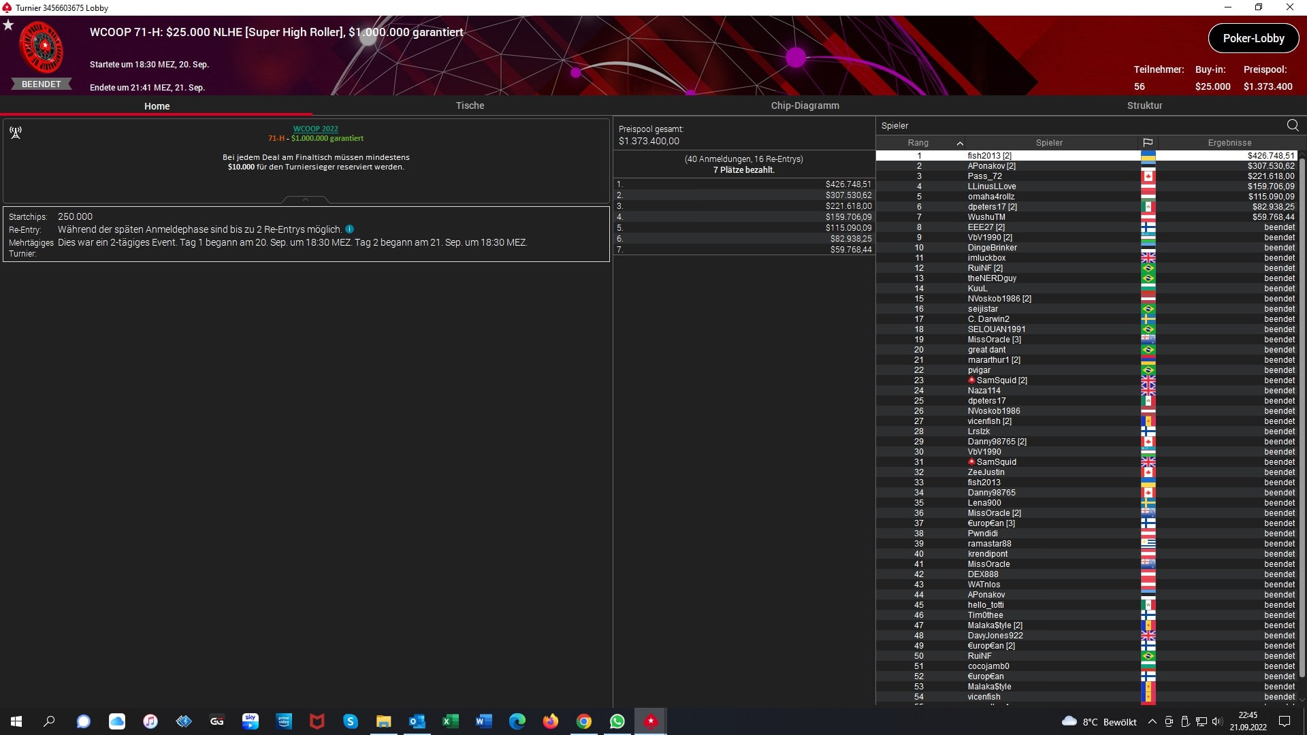1307x735 pixels.
Task: Open Windows taskbar search
Action: (49, 721)
